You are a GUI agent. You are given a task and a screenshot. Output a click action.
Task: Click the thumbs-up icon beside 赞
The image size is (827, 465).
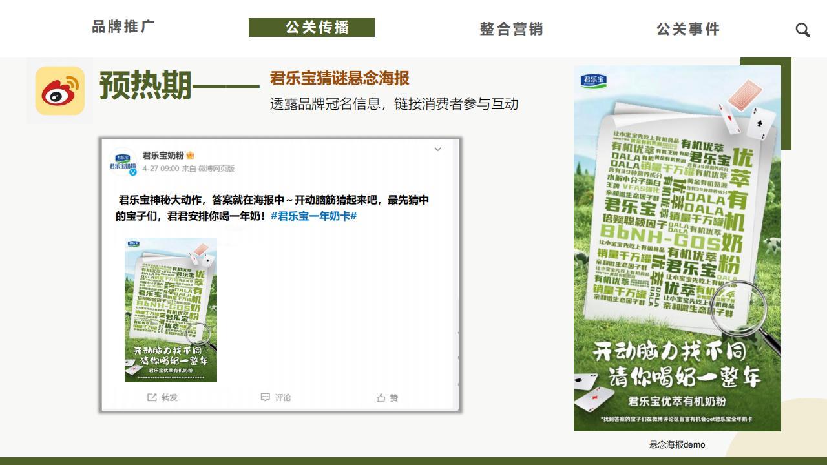point(381,398)
